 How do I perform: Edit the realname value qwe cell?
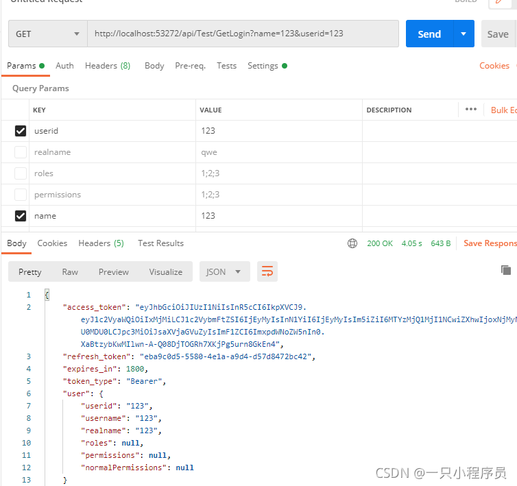point(279,152)
